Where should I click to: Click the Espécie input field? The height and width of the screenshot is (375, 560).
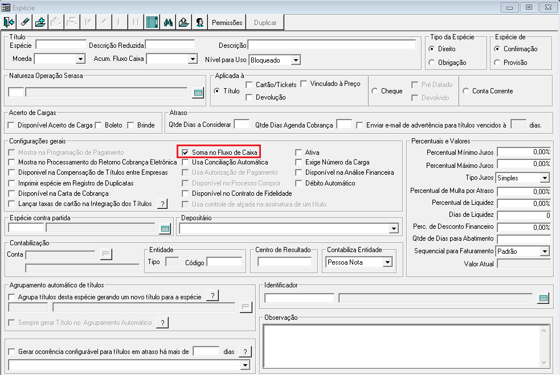coord(61,44)
